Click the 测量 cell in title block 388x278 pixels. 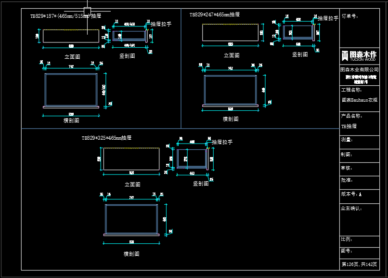click(x=360, y=142)
